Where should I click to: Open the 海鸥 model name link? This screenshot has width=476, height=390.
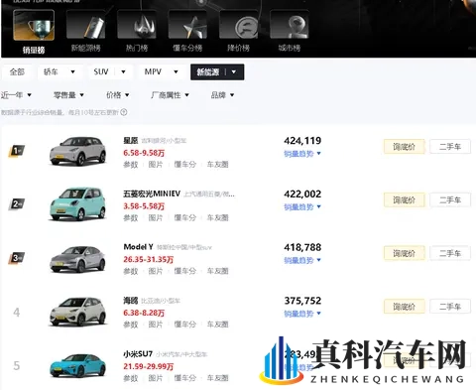coord(131,301)
